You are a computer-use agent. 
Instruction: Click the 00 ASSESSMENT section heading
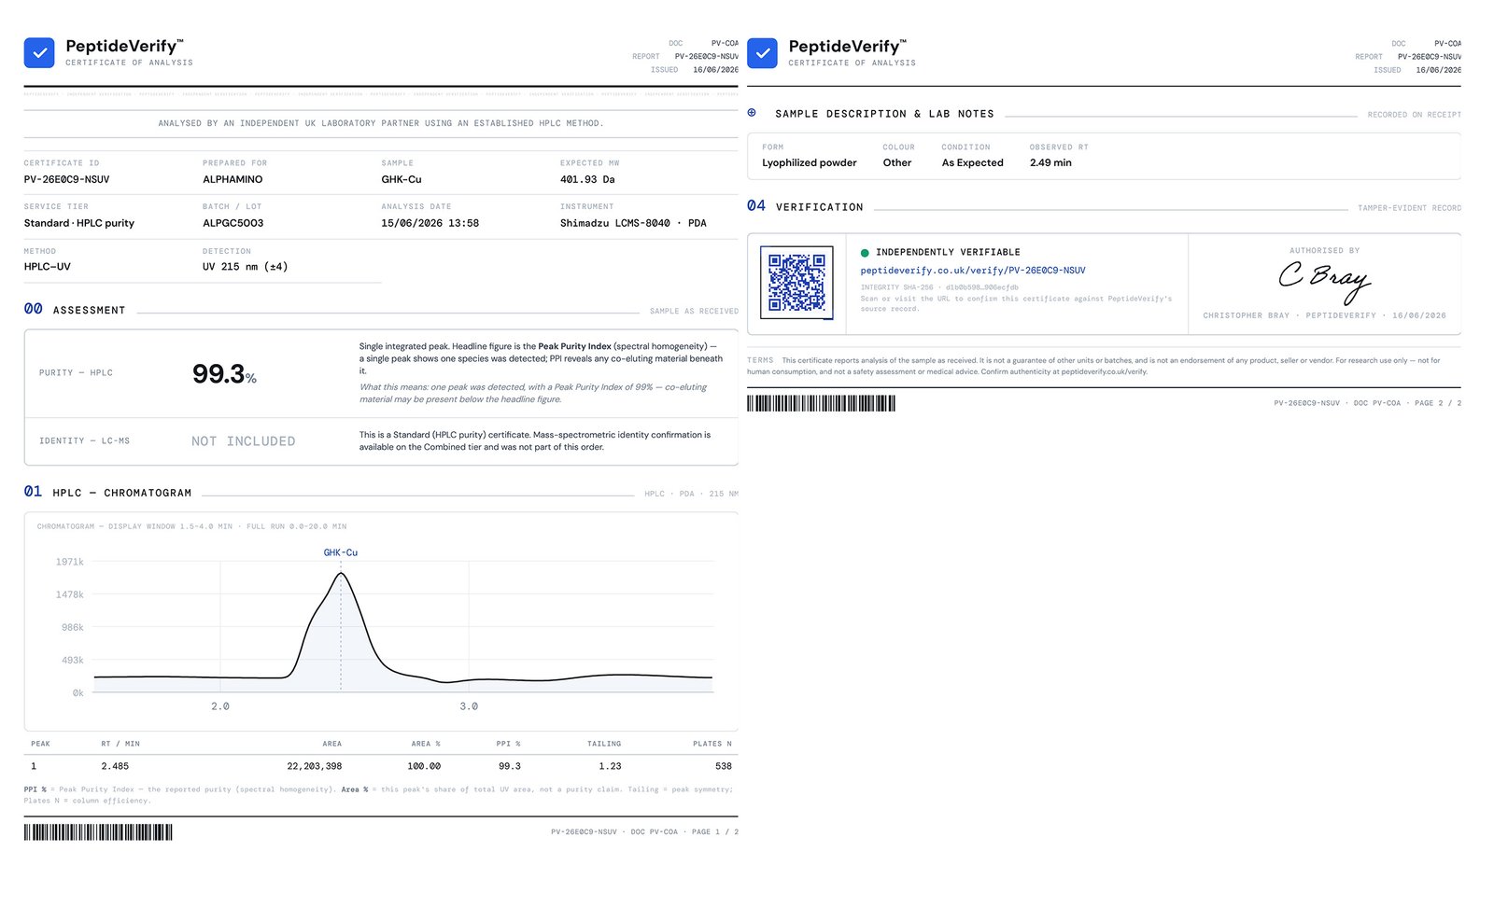tap(75, 309)
